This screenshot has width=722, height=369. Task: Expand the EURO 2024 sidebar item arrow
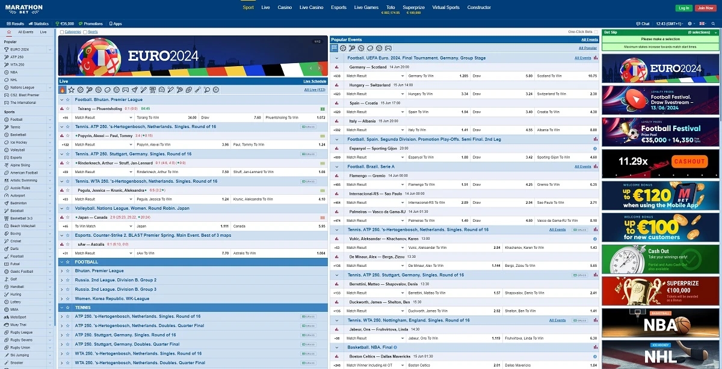coord(51,49)
